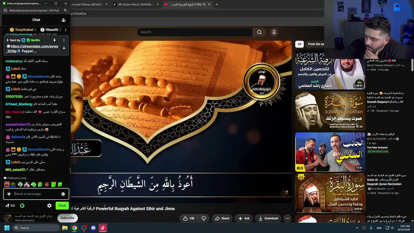Open chat settings gear icon
The height and width of the screenshot is (233, 414).
[49, 205]
